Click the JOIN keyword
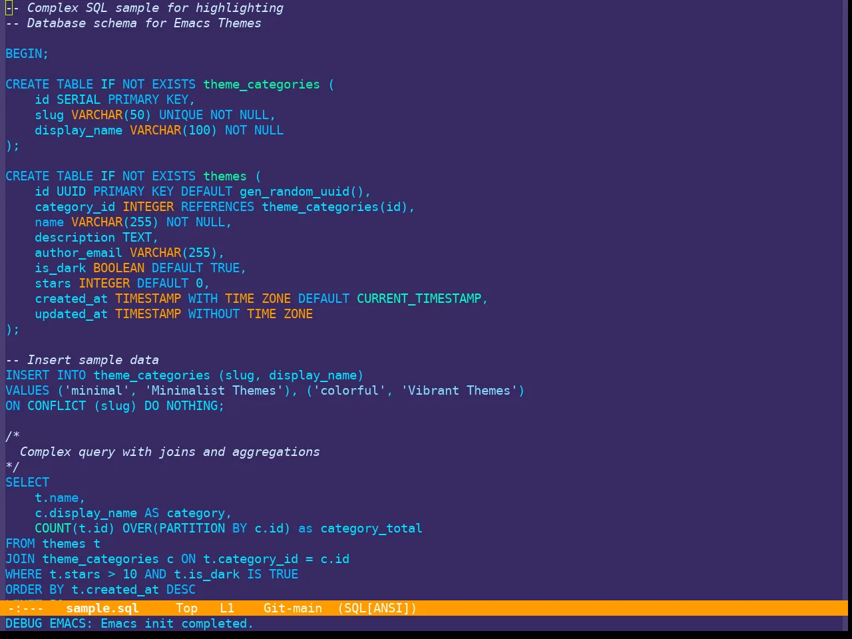This screenshot has width=852, height=639. (20, 559)
